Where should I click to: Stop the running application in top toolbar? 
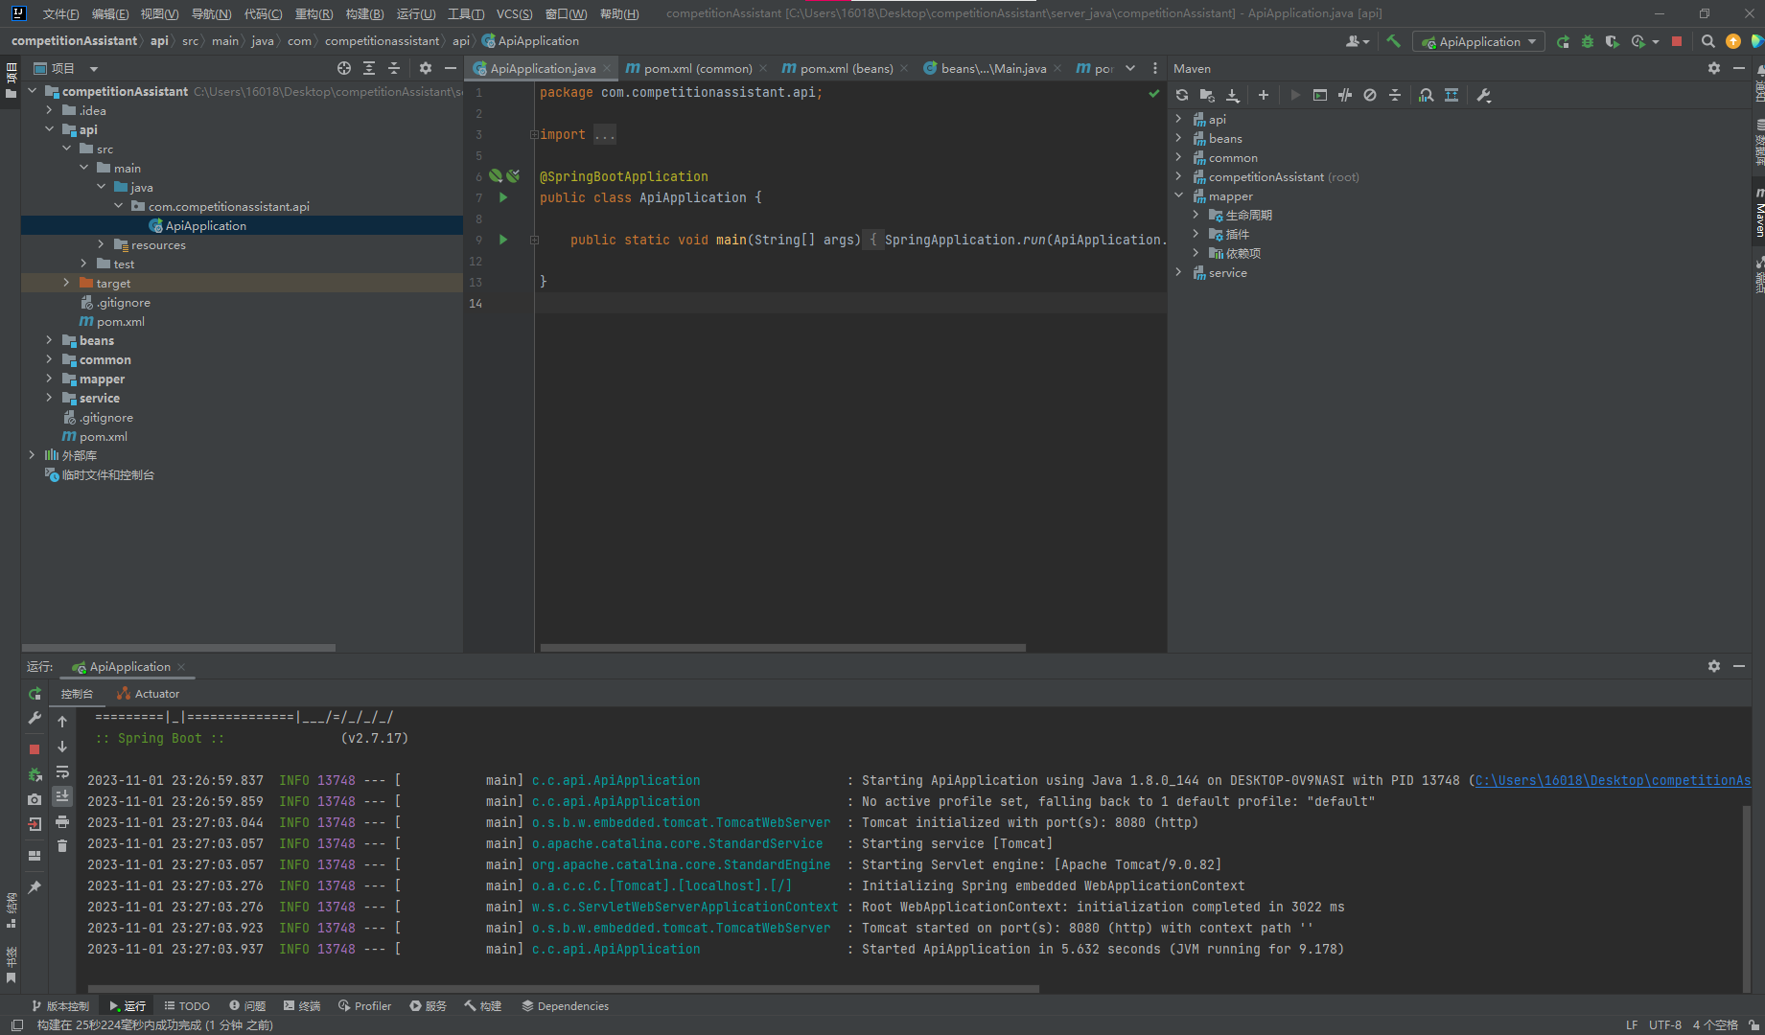tap(1677, 41)
